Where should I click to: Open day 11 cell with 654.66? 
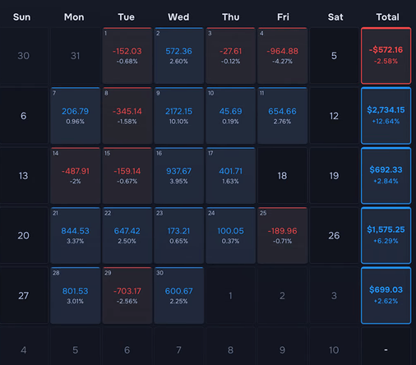(283, 116)
